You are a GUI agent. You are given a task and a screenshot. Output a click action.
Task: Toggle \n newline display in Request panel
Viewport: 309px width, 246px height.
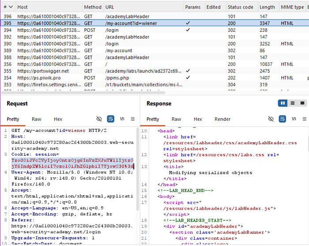coord(122,119)
